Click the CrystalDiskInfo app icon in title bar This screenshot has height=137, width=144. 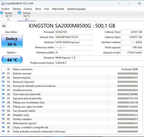click(3, 3)
